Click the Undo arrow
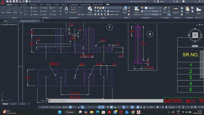 pos(30,1)
